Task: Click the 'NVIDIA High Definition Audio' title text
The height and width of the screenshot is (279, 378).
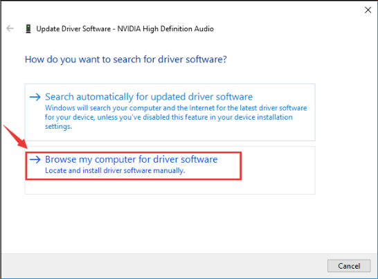Action: pos(165,28)
